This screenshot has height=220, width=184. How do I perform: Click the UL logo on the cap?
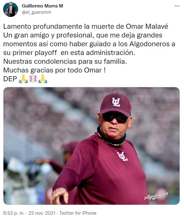116,102
